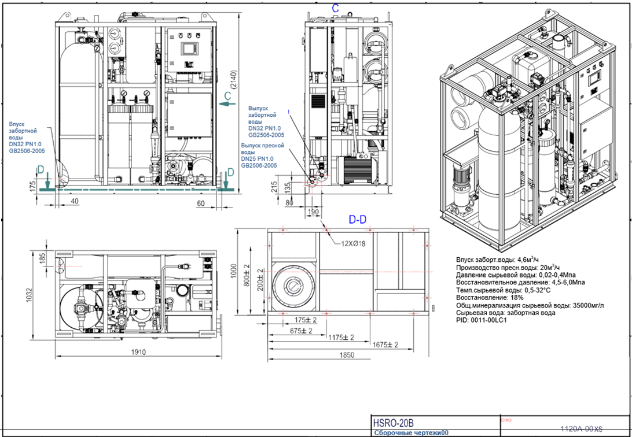Click the Сборочные чертежи00 label
632x437 pixels.
click(x=410, y=432)
